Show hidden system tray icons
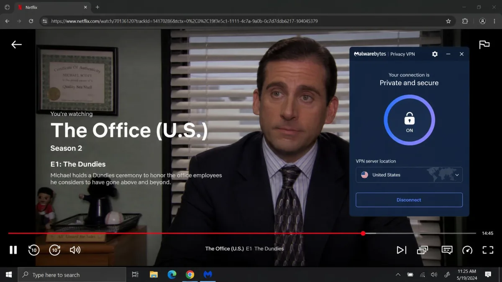This screenshot has height=282, width=502. 398,274
